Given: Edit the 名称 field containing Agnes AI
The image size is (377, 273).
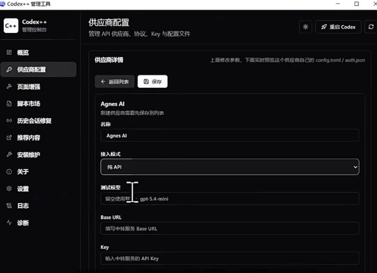Looking at the screenshot, I should [x=230, y=135].
